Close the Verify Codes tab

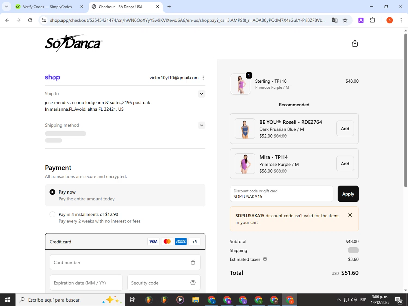82,7
